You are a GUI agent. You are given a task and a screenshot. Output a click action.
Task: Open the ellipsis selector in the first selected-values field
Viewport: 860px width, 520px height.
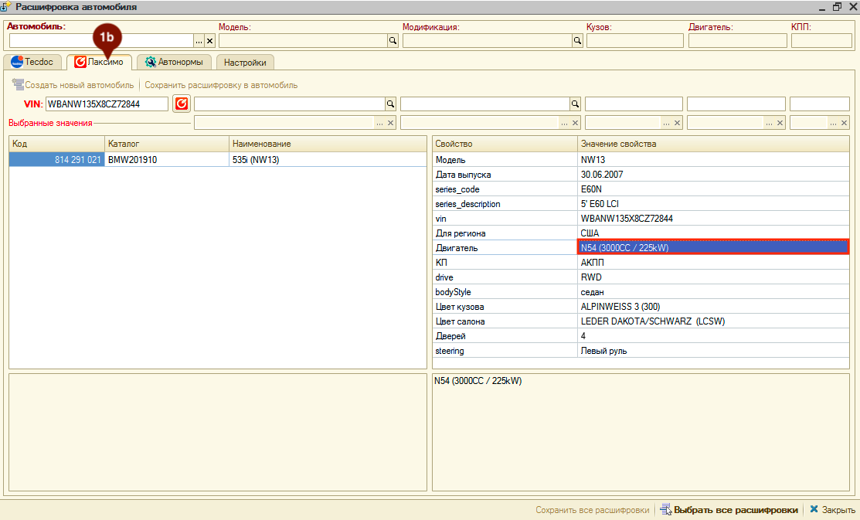coord(379,123)
